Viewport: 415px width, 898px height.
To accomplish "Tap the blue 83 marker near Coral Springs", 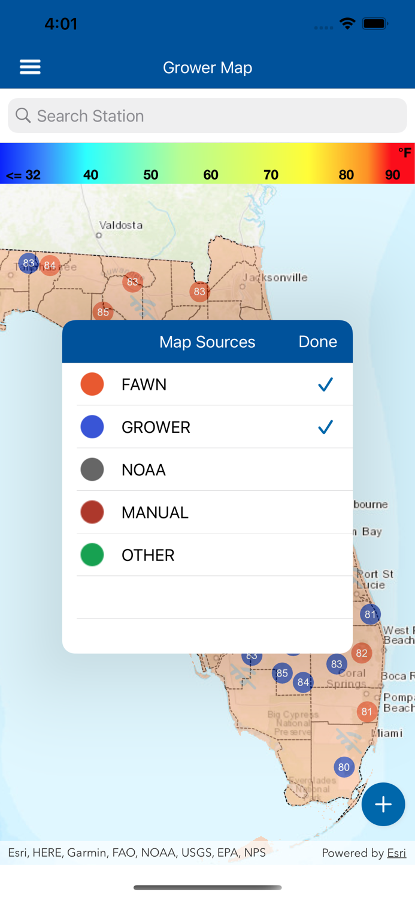I will point(337,664).
